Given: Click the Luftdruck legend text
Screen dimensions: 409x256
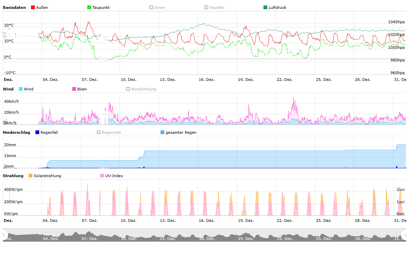Looking at the screenshot, I should tap(277, 8).
